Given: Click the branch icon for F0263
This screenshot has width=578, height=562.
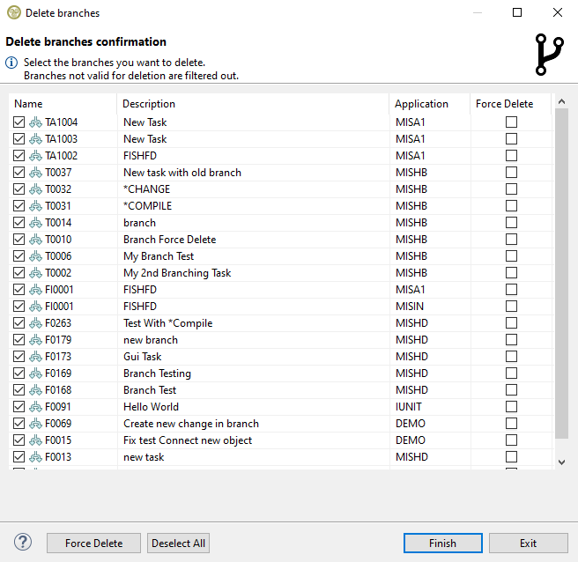Looking at the screenshot, I should click(x=35, y=323).
